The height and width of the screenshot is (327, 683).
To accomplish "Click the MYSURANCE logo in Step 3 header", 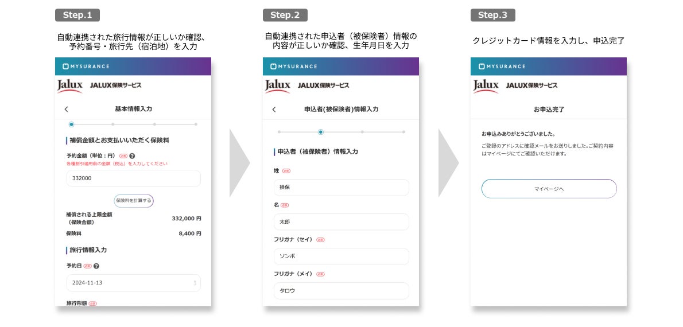I will pyautogui.click(x=502, y=67).
